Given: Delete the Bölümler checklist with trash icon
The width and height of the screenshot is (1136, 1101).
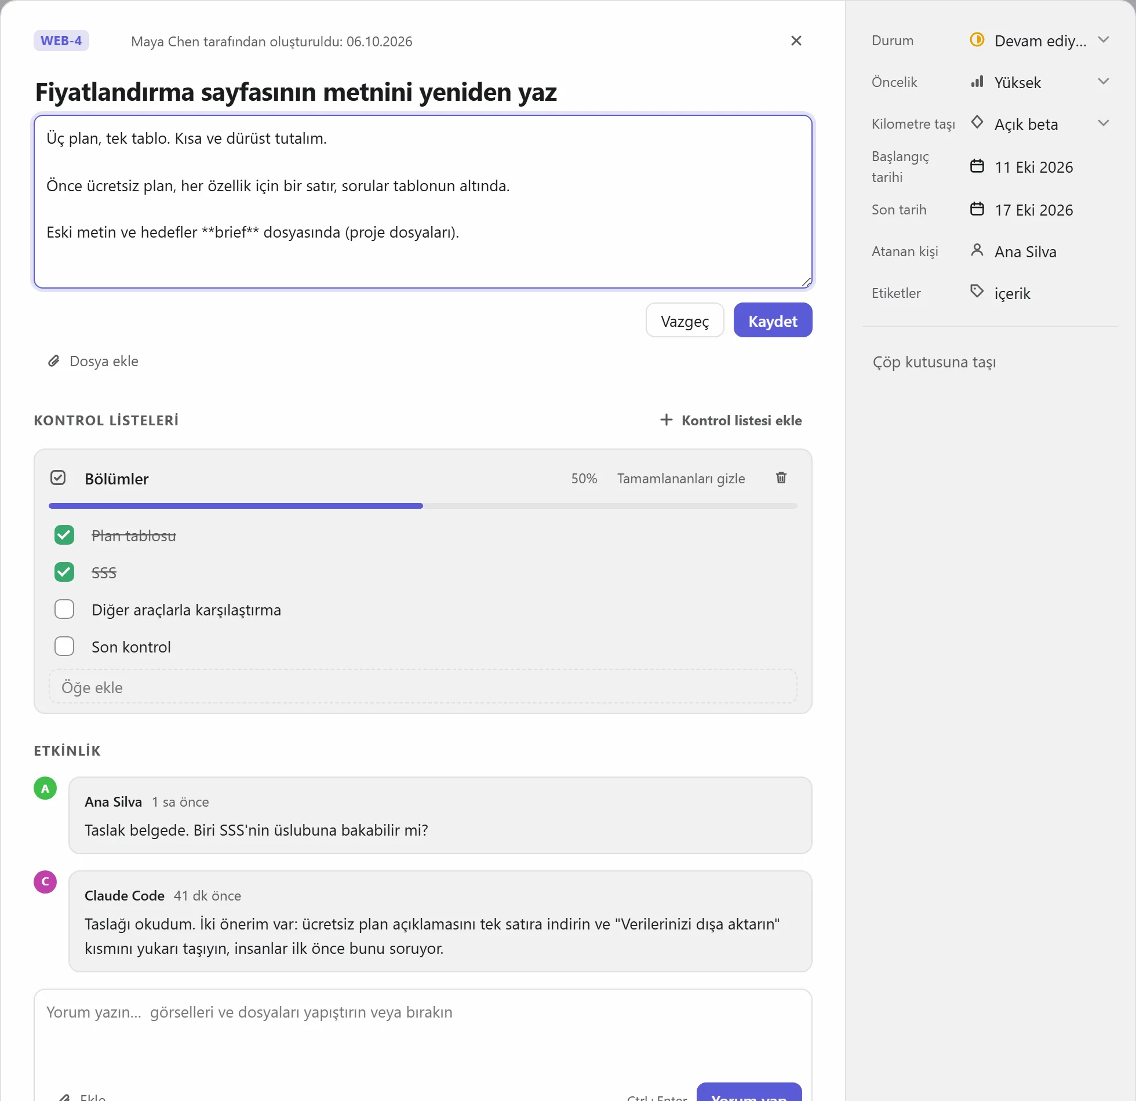Looking at the screenshot, I should (781, 477).
